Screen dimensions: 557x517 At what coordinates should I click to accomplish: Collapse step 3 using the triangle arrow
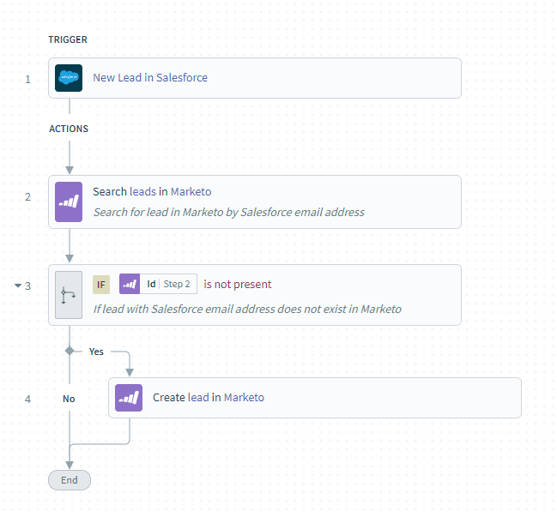click(18, 286)
